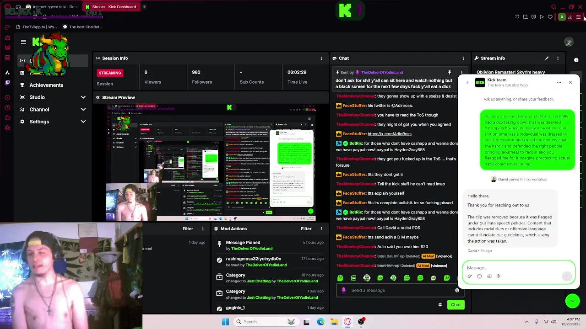The width and height of the screenshot is (586, 329).
Task: Switch to Internet speed test tab
Action: [52, 7]
